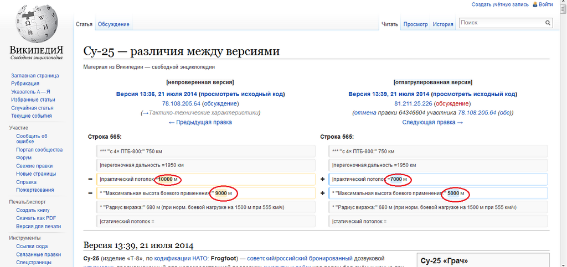Open Текущие события link

click(x=32, y=116)
